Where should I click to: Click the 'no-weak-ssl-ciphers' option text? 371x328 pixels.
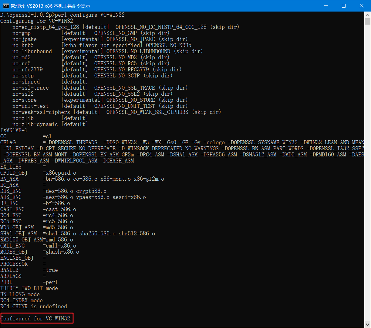pyautogui.click(x=41, y=112)
